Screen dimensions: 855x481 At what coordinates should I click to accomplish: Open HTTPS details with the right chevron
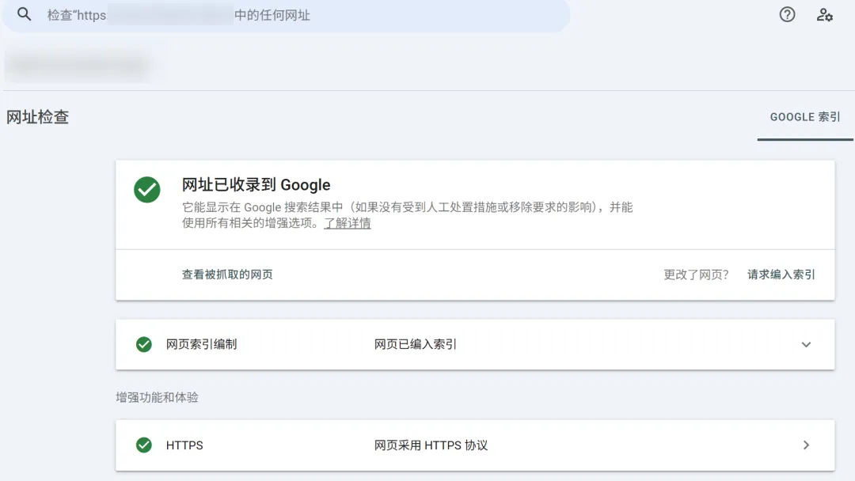(806, 445)
